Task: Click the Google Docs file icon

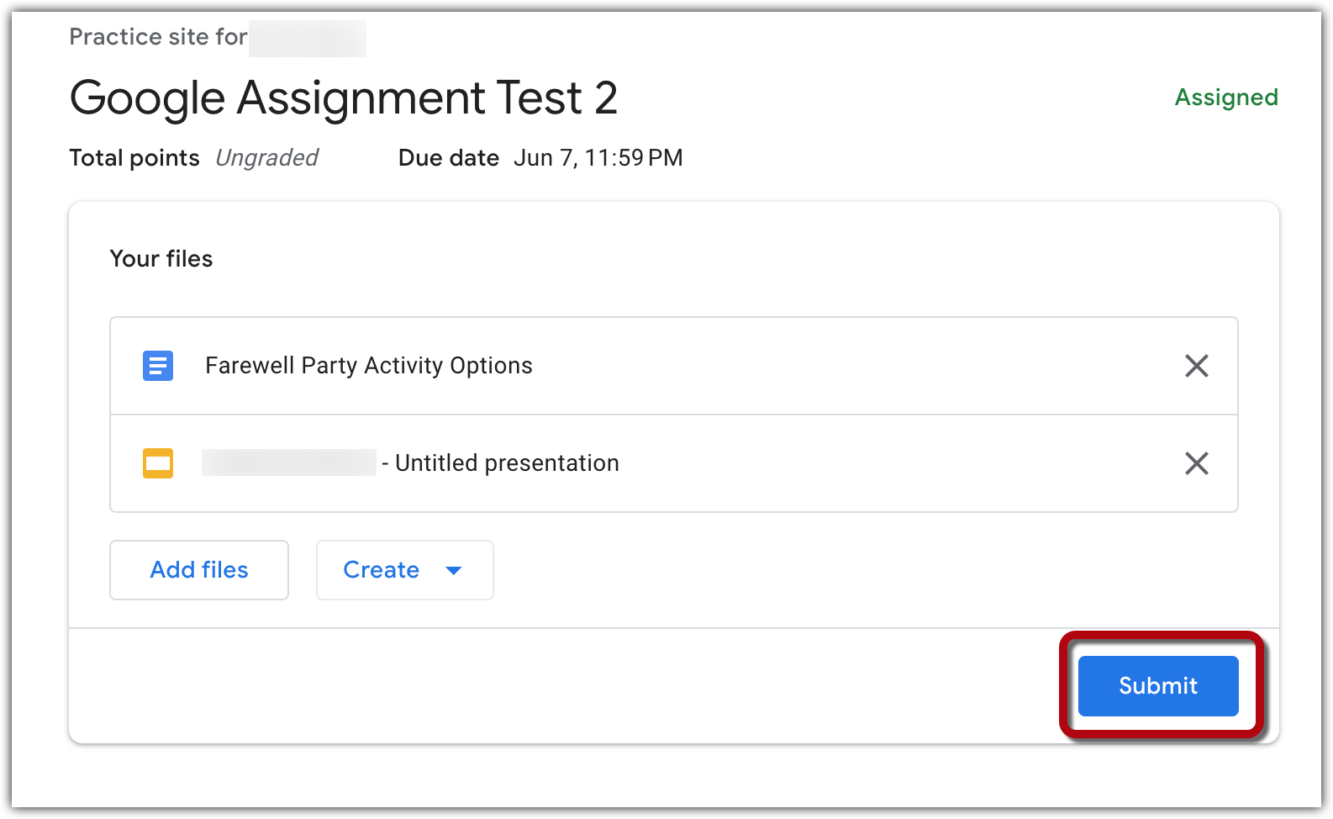Action: coord(157,366)
